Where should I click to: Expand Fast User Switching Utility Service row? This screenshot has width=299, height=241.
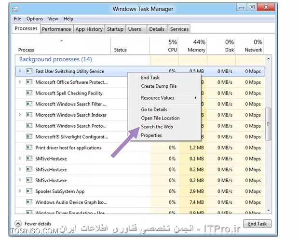tap(20, 71)
